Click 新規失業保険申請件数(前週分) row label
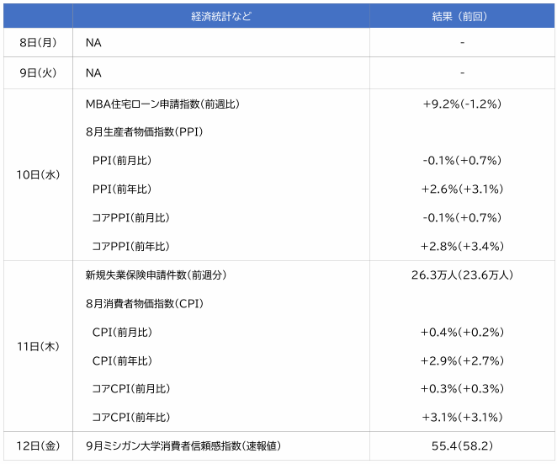The image size is (557, 464). 156,275
